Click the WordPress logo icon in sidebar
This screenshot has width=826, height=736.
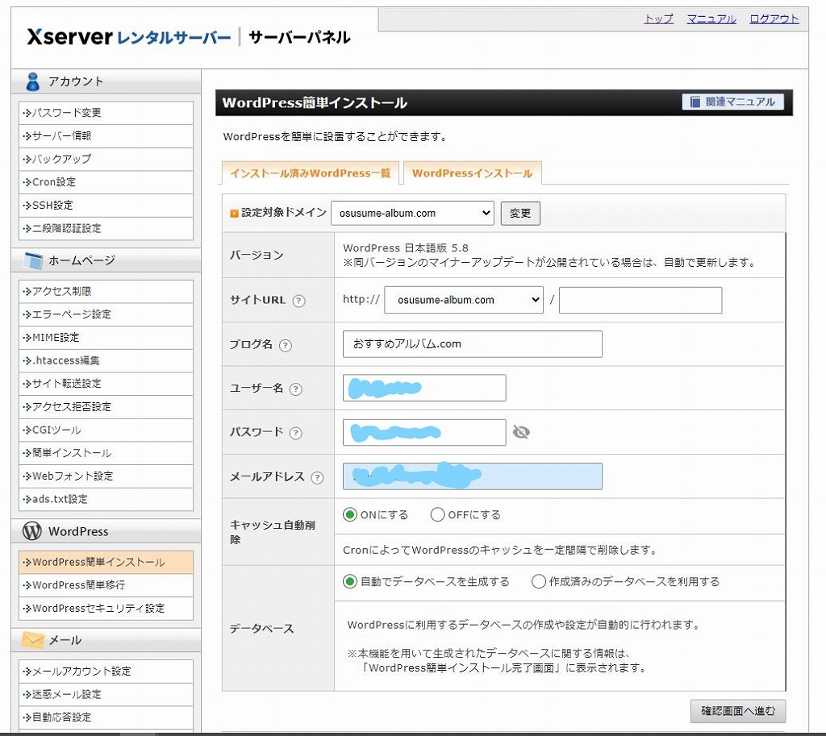tap(32, 530)
